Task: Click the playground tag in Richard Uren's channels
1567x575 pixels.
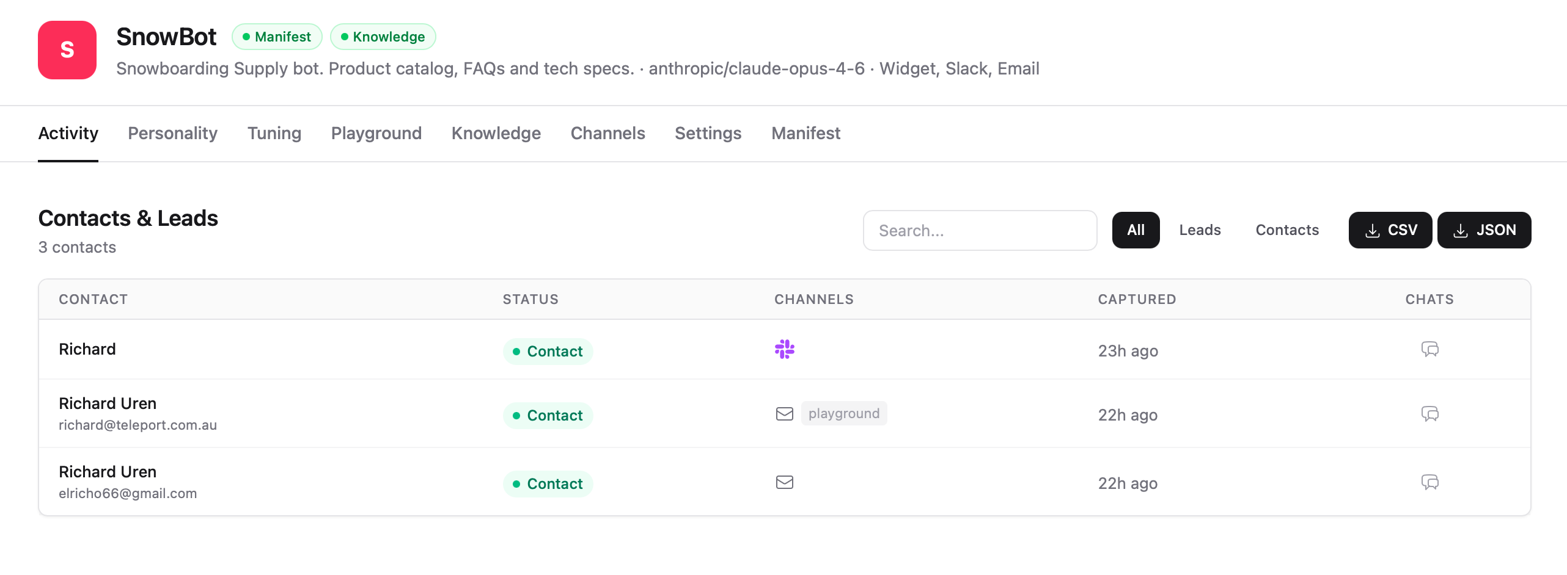Action: 844,413
